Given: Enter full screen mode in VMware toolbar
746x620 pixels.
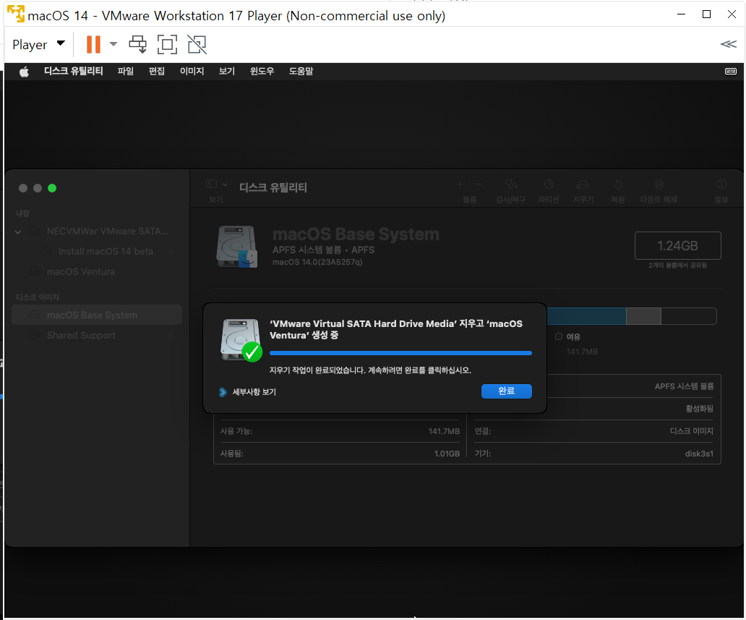Looking at the screenshot, I should (167, 44).
